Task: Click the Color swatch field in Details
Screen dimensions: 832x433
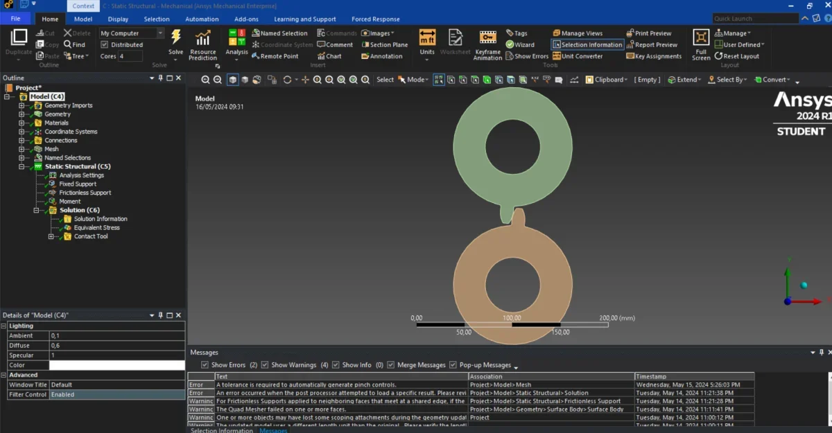Action: tap(116, 365)
